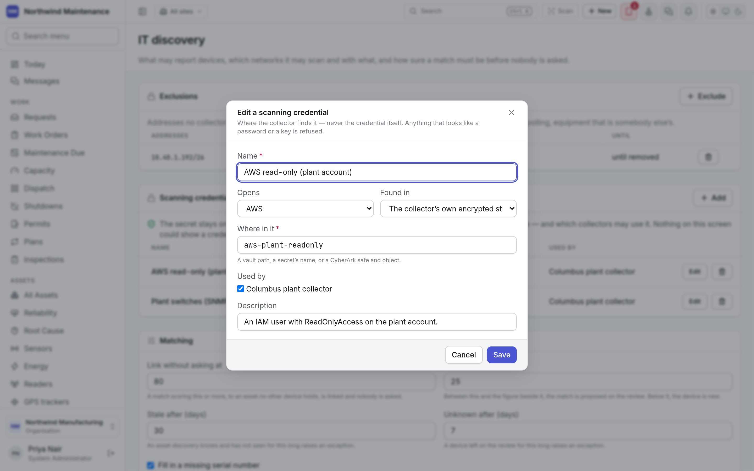The image size is (754, 471).
Task: Open Dispatch in the sidebar
Action: pos(62,188)
